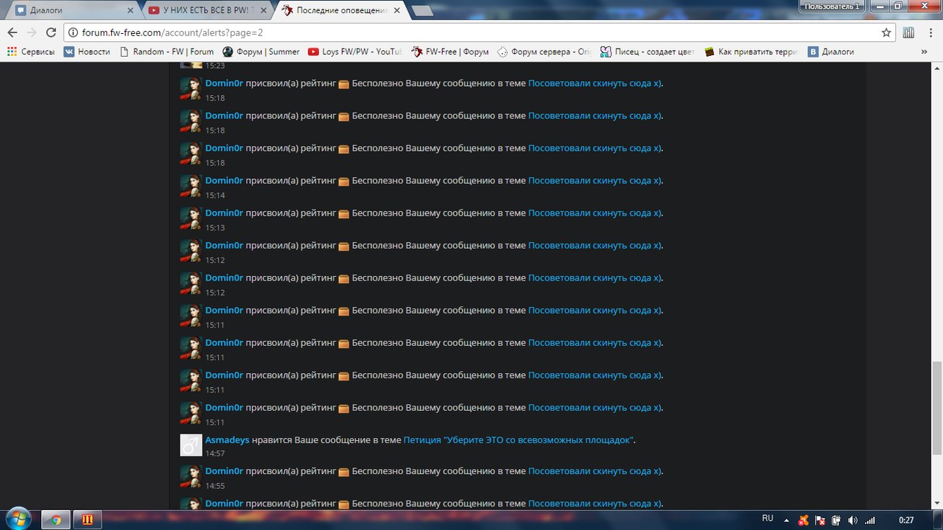The height and width of the screenshot is (530, 943).
Task: Open the RU language switcher
Action: (x=768, y=519)
